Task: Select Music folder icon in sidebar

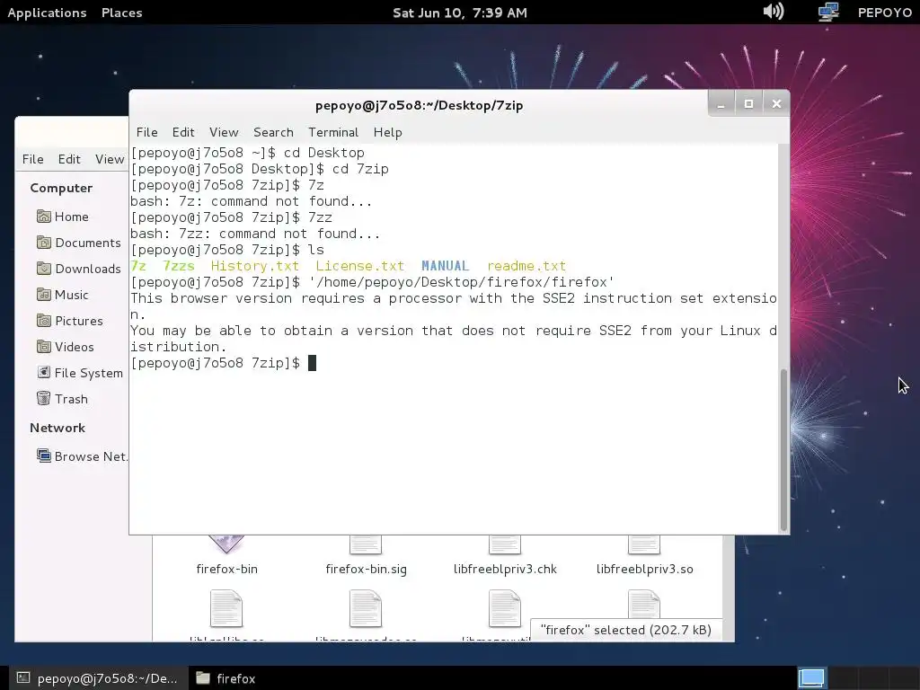Action: 43,295
